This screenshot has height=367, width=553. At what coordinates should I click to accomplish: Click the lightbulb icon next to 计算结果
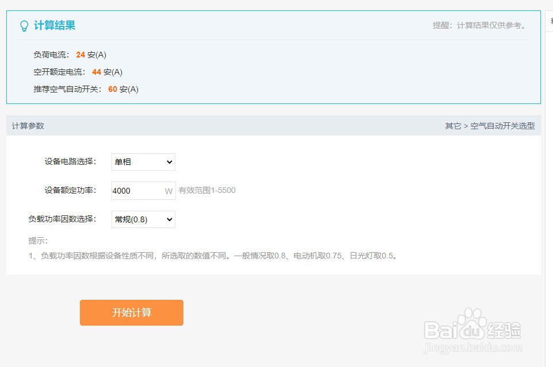tap(24, 25)
